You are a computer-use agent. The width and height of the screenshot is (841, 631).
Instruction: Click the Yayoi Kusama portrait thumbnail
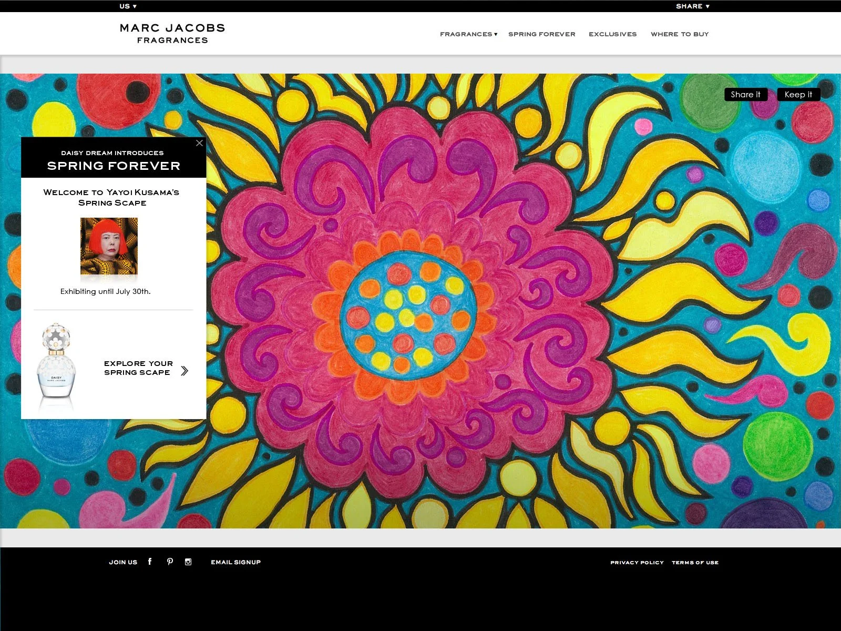point(109,246)
